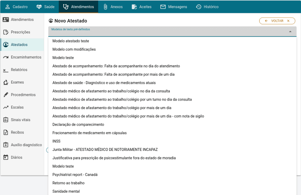Select 'Psychiatrist report - Canadá'
This screenshot has width=301, height=195.
click(172, 175)
